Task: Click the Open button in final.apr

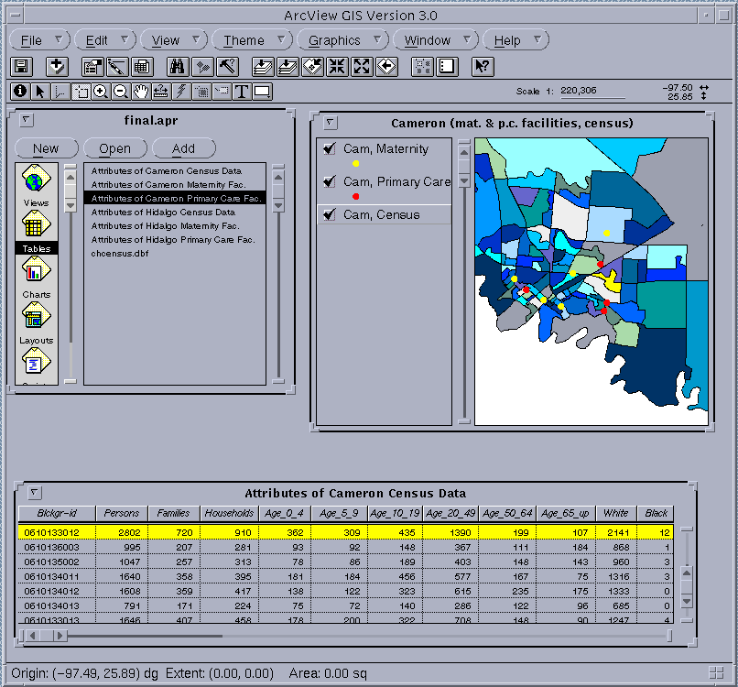Action: (114, 148)
